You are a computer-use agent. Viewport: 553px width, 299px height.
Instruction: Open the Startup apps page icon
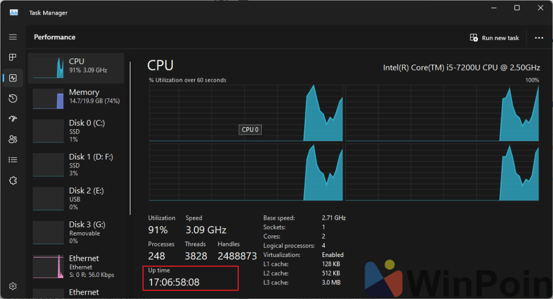tap(13, 119)
